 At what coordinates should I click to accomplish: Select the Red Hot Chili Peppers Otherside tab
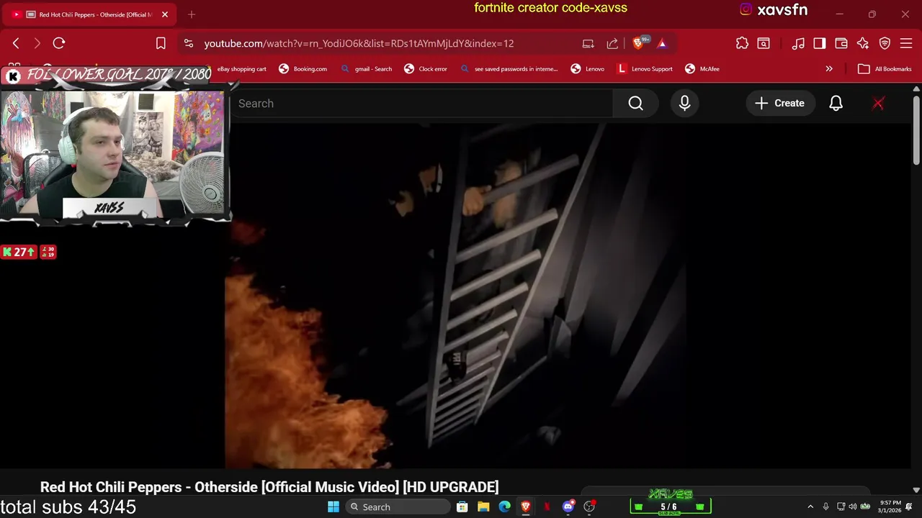pyautogui.click(x=90, y=14)
